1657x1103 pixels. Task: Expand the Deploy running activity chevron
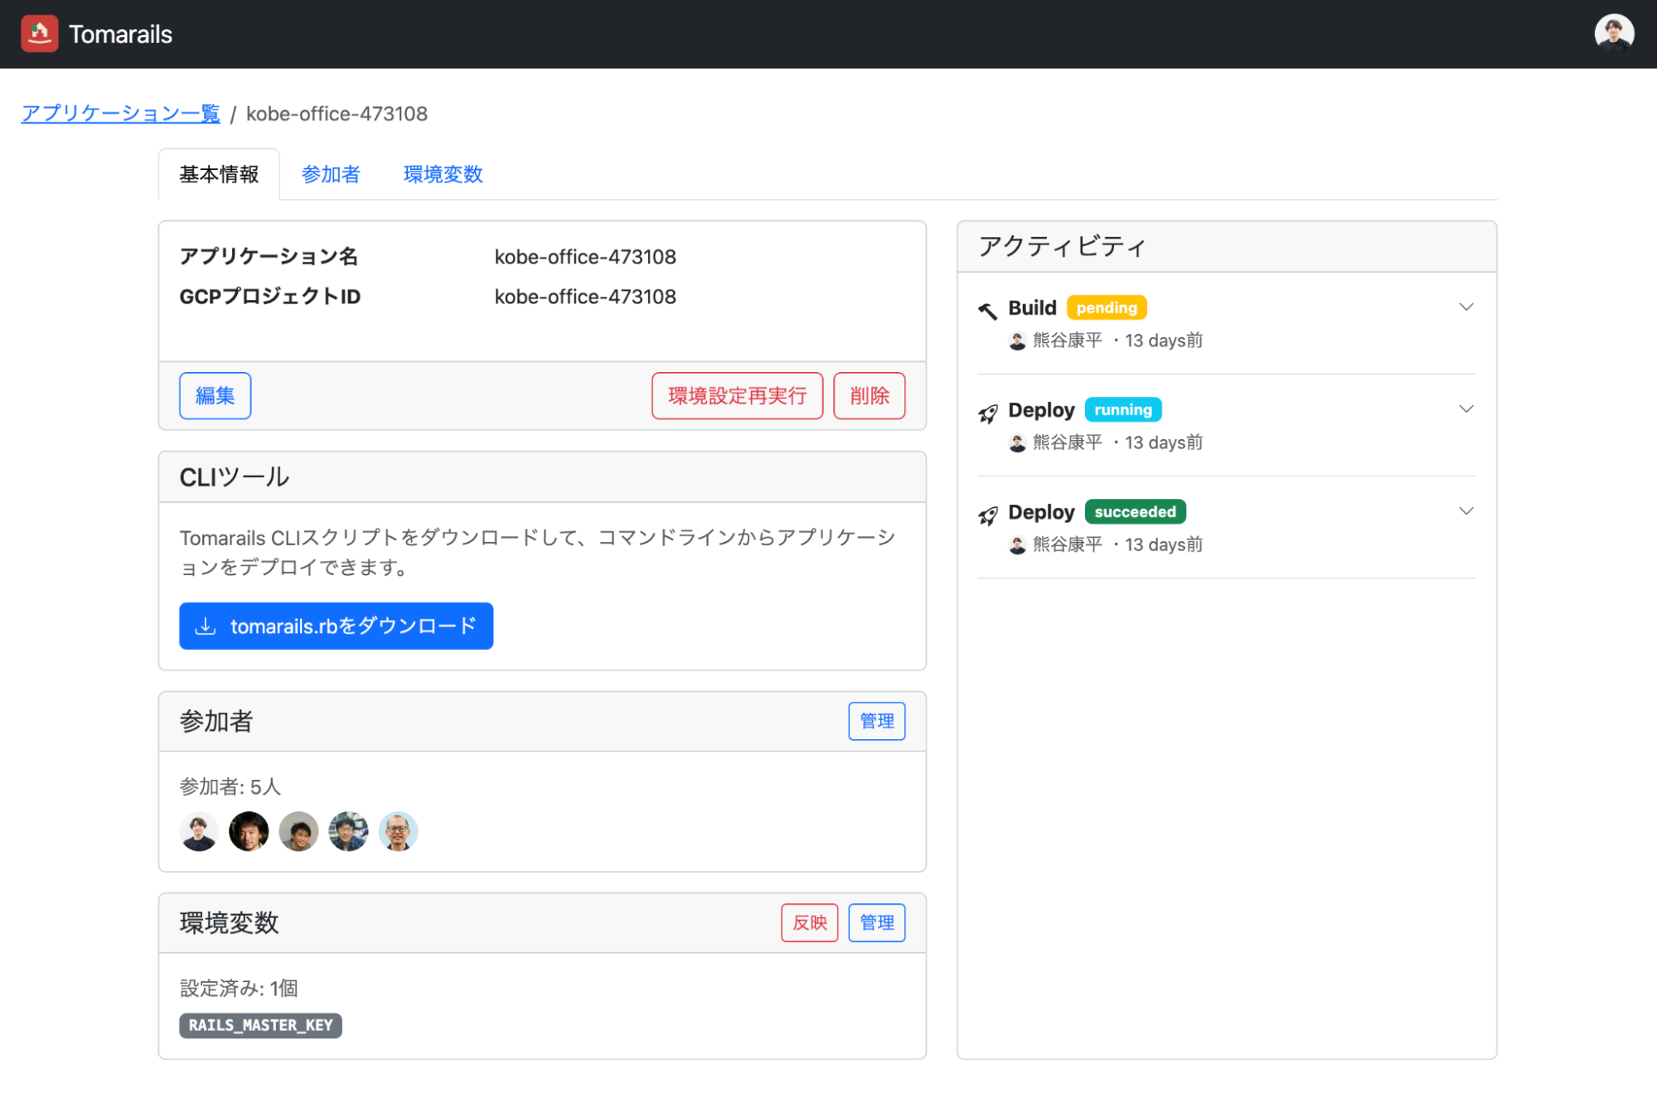[x=1466, y=409]
